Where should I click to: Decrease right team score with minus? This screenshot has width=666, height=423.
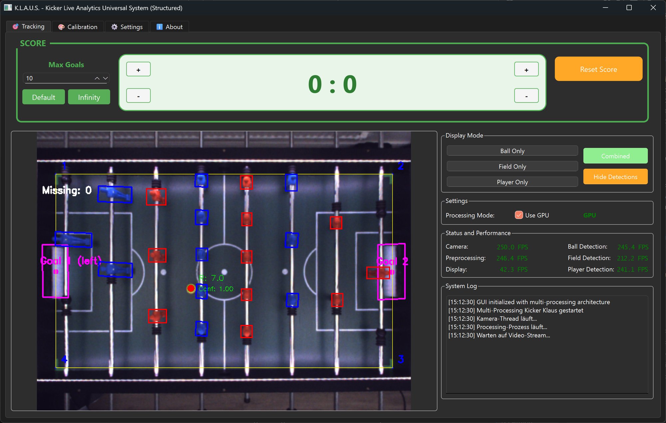526,96
